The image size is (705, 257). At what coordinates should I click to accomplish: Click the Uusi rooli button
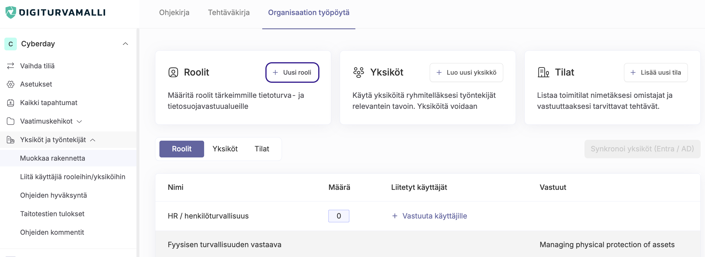(x=292, y=72)
